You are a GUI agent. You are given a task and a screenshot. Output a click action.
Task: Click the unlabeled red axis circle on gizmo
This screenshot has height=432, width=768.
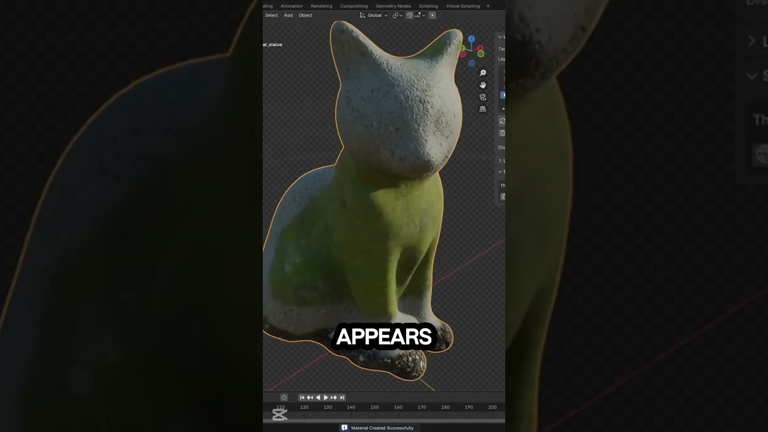[x=463, y=54]
